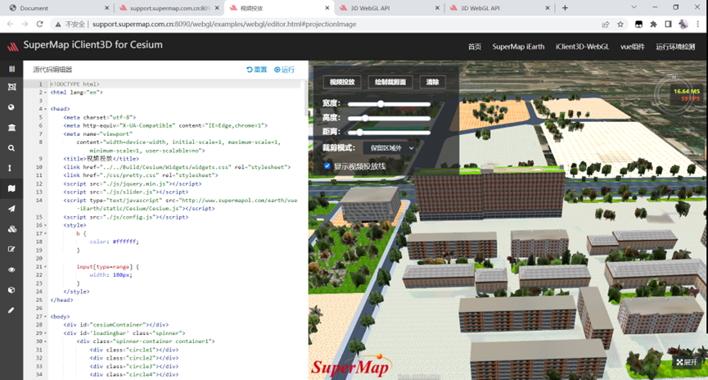Image resolution: width=708 pixels, height=380 pixels.
Task: Click the 视频投放 button in the panel
Action: coord(342,82)
